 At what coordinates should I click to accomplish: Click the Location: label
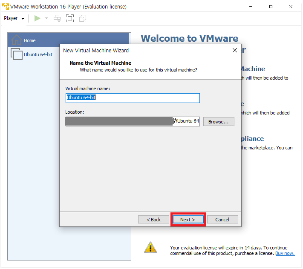(75, 112)
